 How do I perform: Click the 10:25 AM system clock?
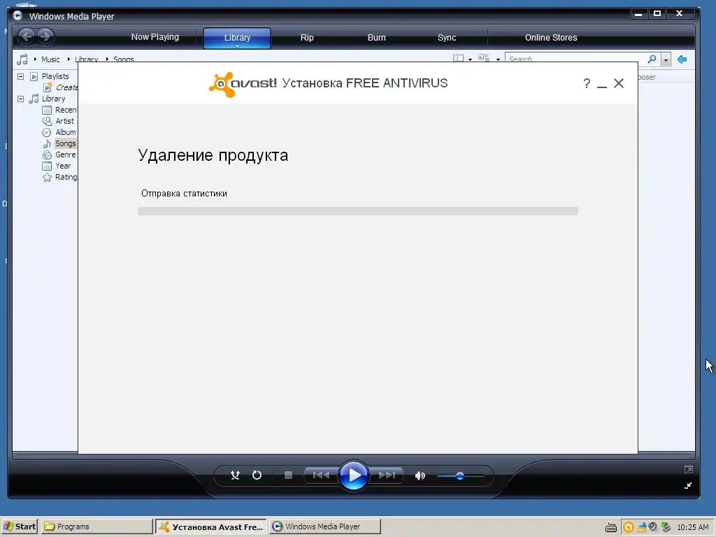[x=693, y=527]
